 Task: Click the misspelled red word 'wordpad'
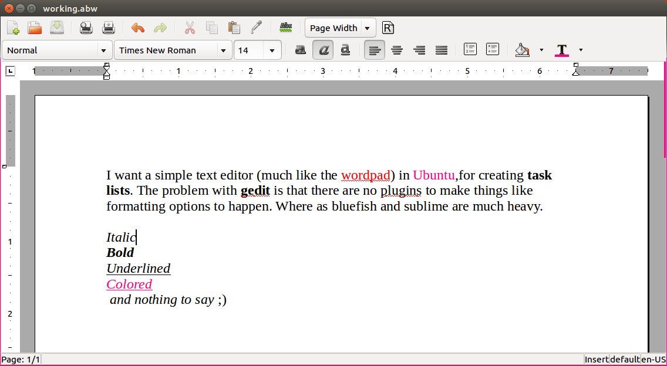coord(365,175)
